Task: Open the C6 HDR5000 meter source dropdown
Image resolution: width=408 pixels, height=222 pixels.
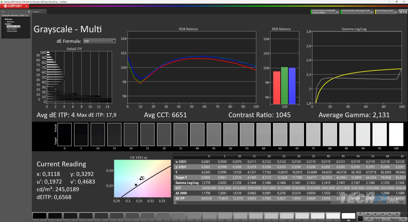Action: tap(337, 11)
